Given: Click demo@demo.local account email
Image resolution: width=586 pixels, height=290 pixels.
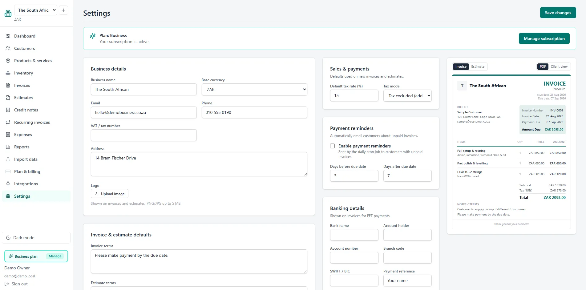Looking at the screenshot, I should 20,276.
